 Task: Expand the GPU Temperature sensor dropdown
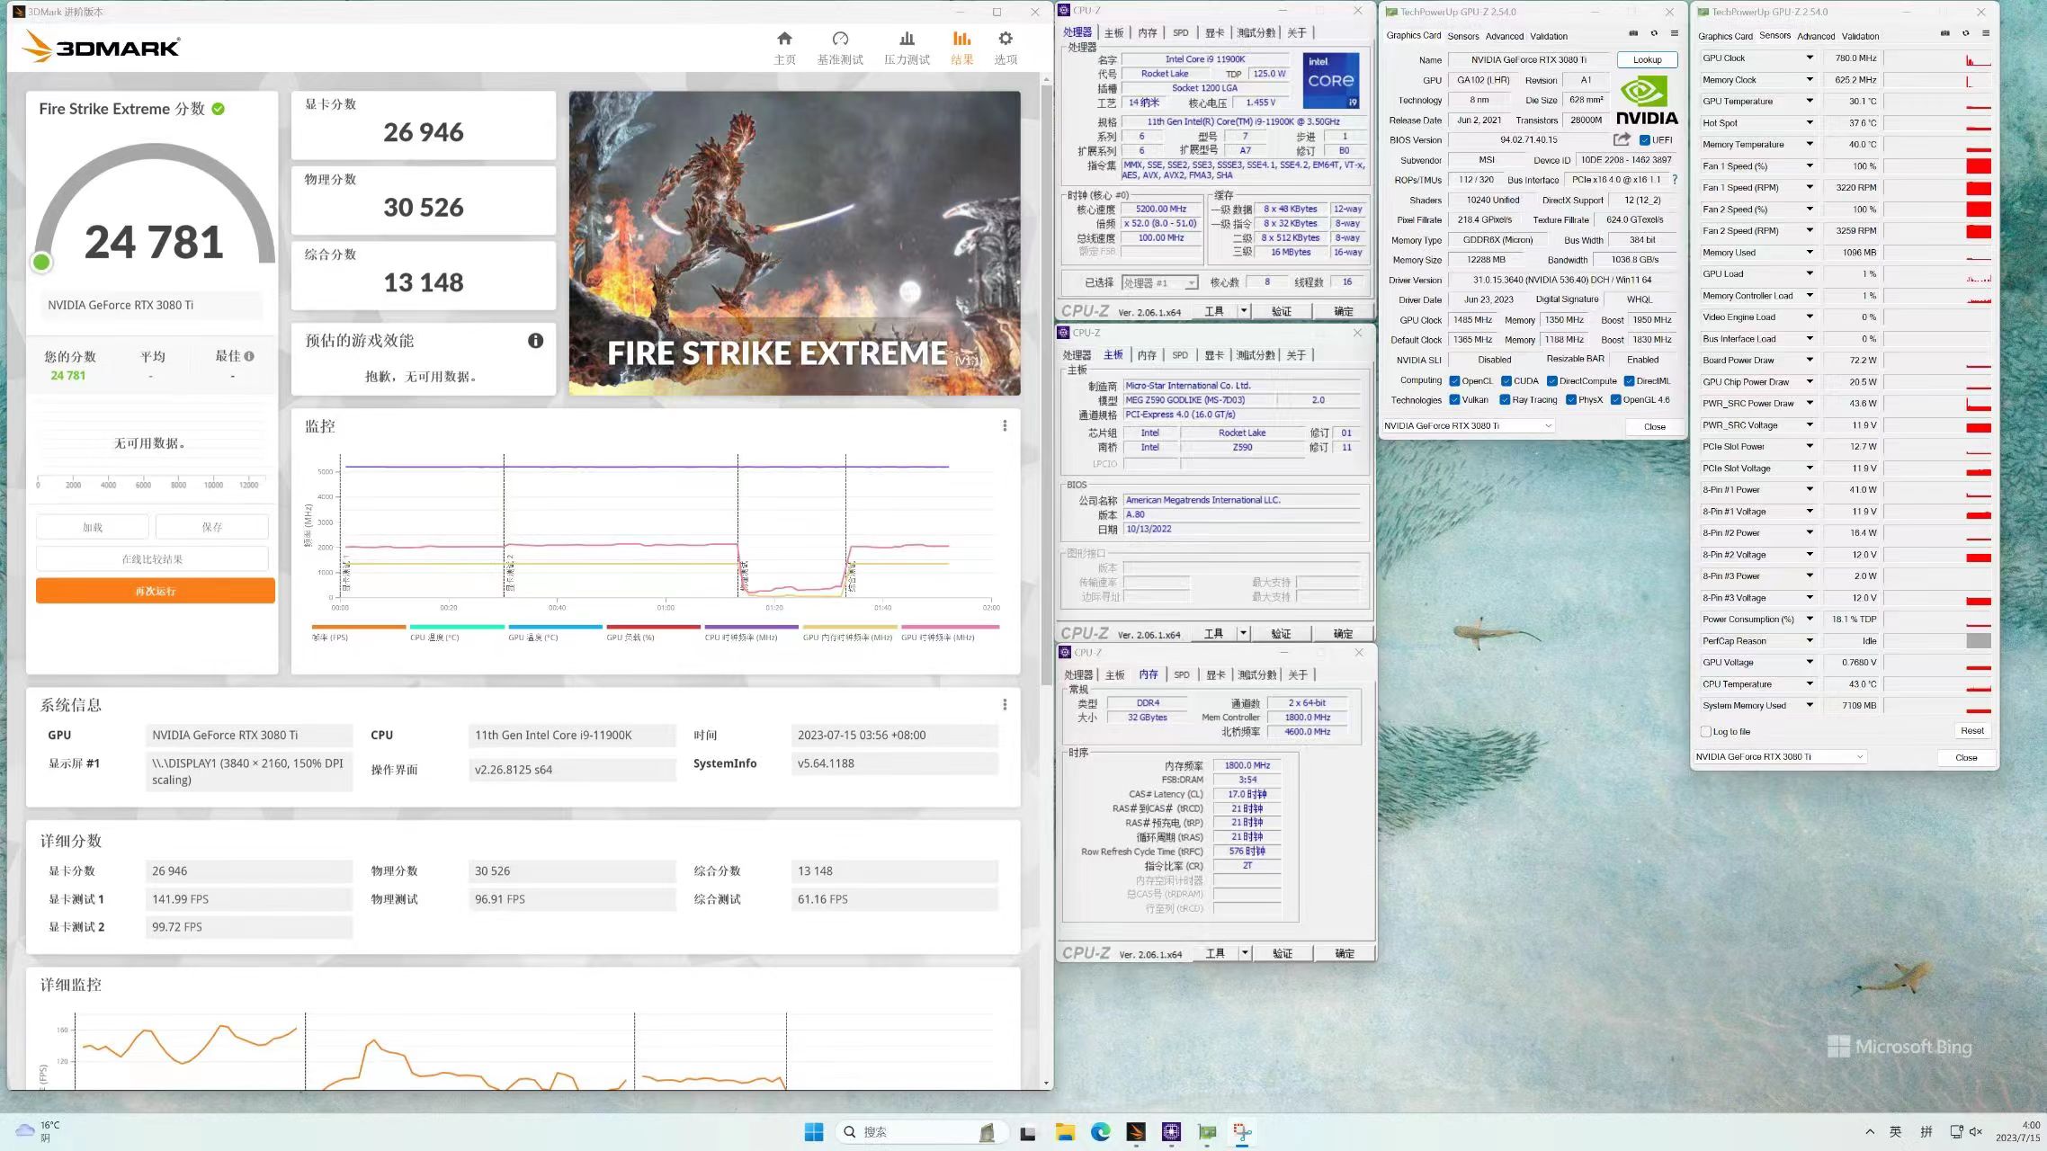click(x=1810, y=101)
